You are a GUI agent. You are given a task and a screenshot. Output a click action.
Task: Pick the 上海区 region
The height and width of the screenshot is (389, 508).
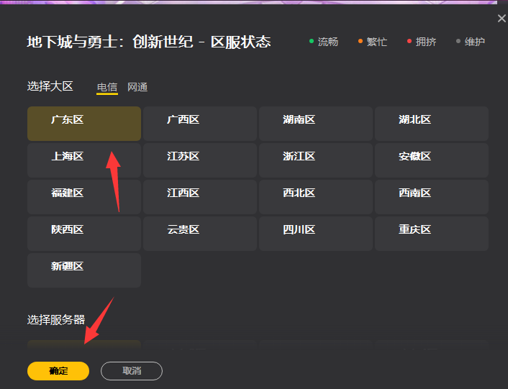[x=84, y=160]
